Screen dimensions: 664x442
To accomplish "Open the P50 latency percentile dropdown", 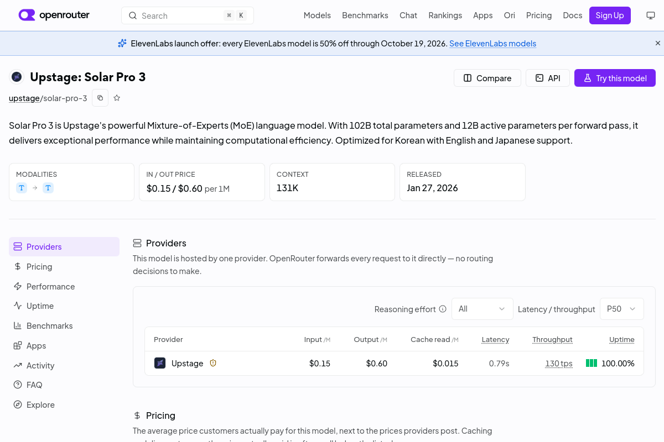I will click(622, 309).
